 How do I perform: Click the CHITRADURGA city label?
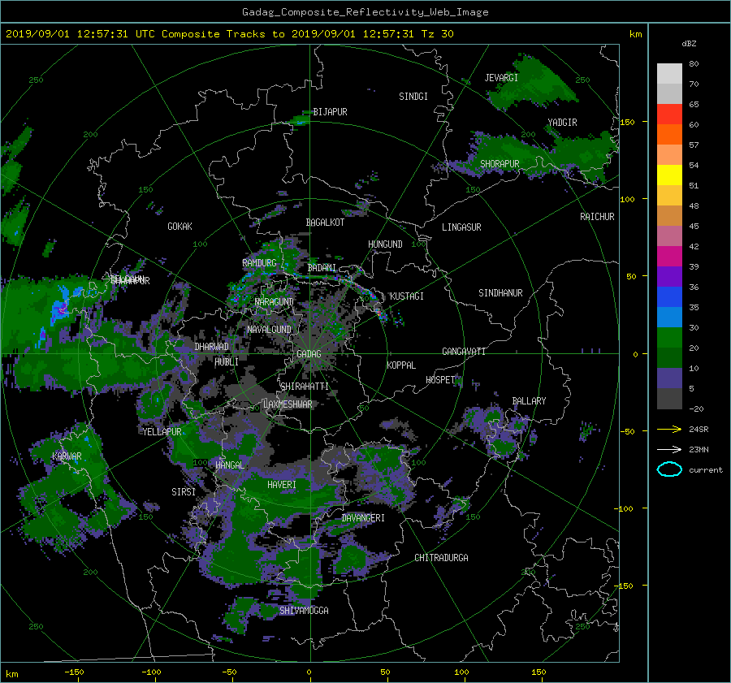click(442, 558)
